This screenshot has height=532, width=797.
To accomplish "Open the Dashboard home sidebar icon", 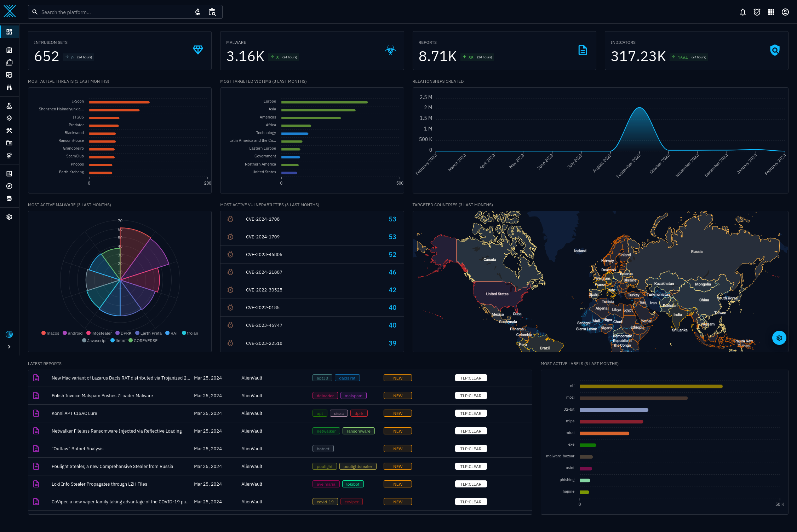I will point(9,32).
